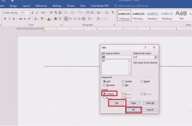192x126 pixels.
Task: Open the Layout tab
Action: coord(26,6)
